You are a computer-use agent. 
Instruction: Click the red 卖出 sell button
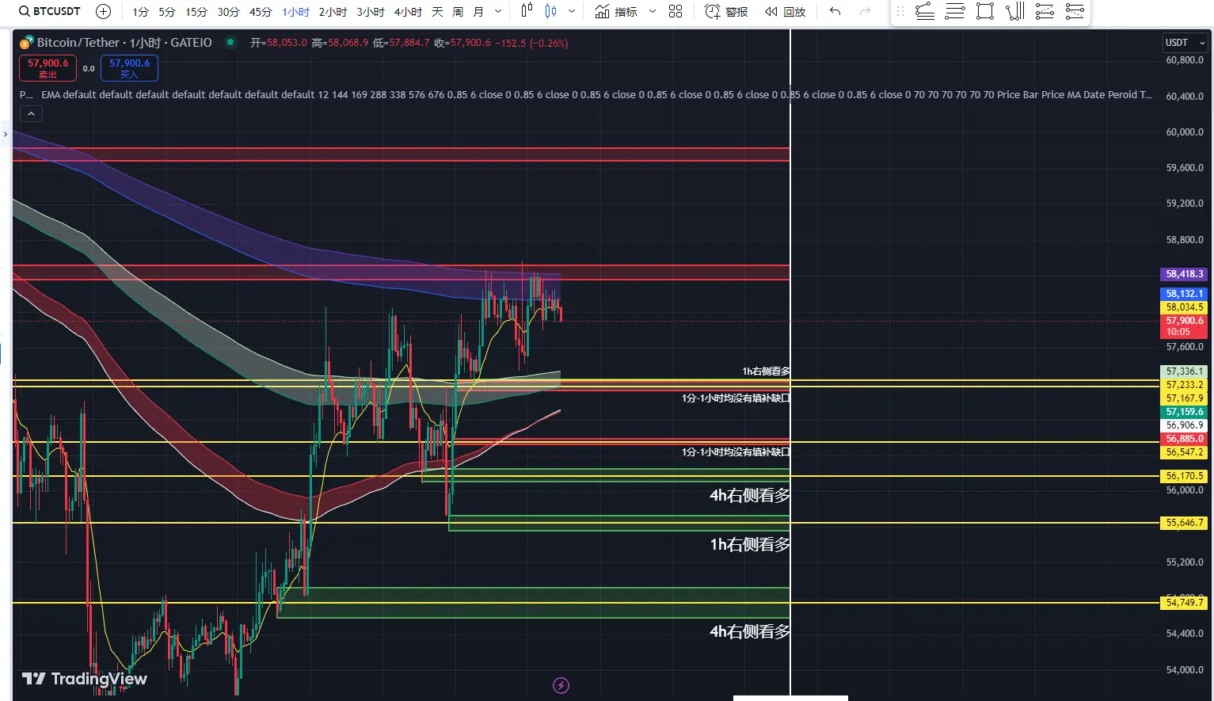[48, 68]
